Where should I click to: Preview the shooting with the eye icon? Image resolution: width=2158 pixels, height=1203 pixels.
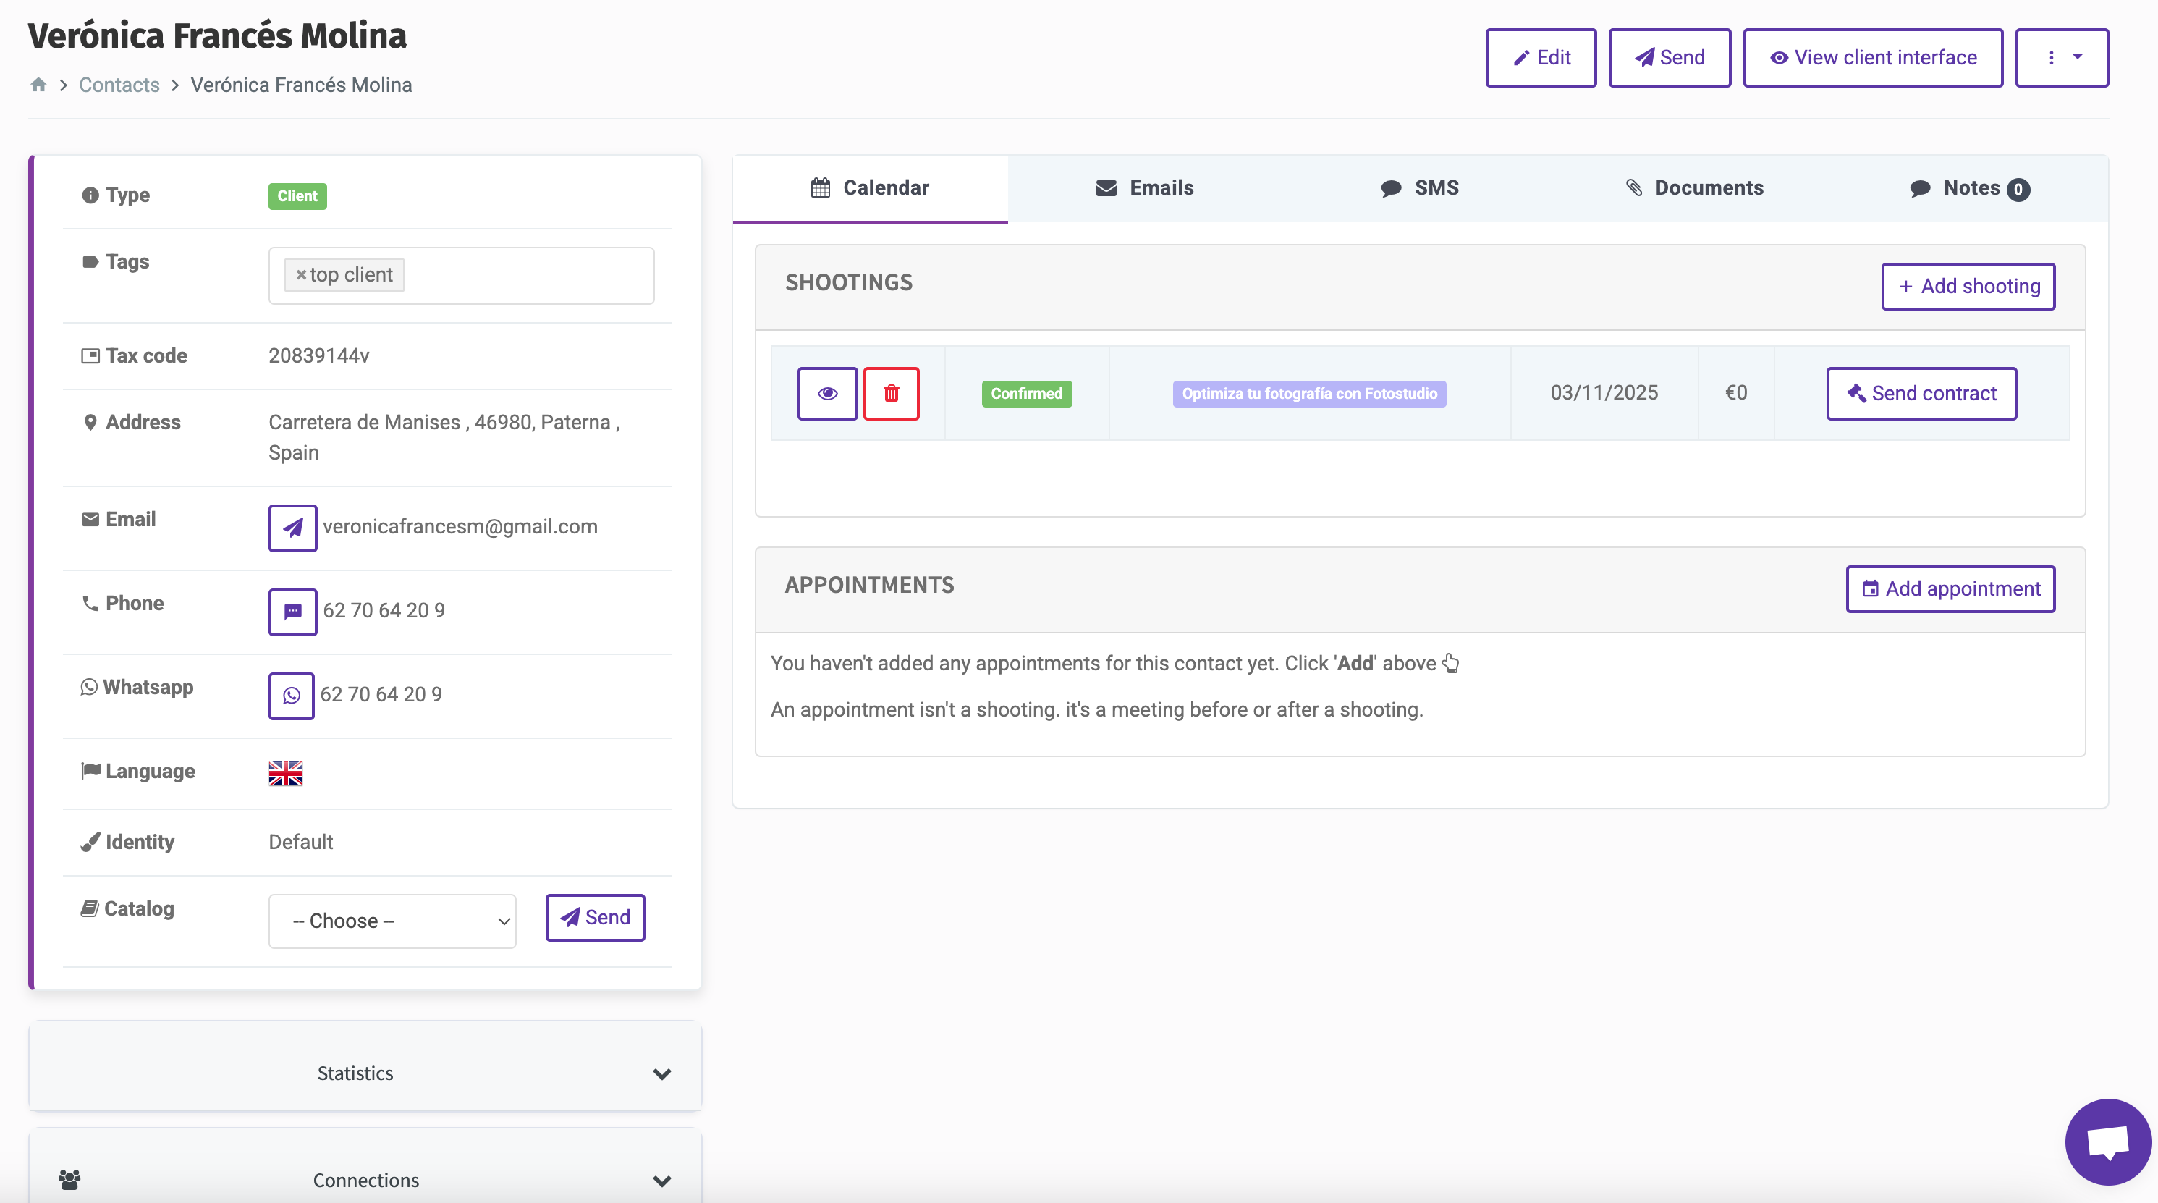tap(827, 393)
